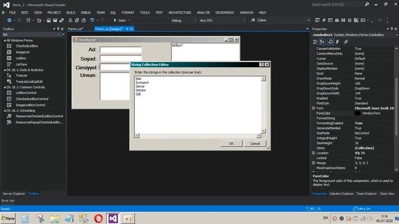Open the Start (Пуск) menu button
The width and height of the screenshot is (399, 224).
pos(8,218)
